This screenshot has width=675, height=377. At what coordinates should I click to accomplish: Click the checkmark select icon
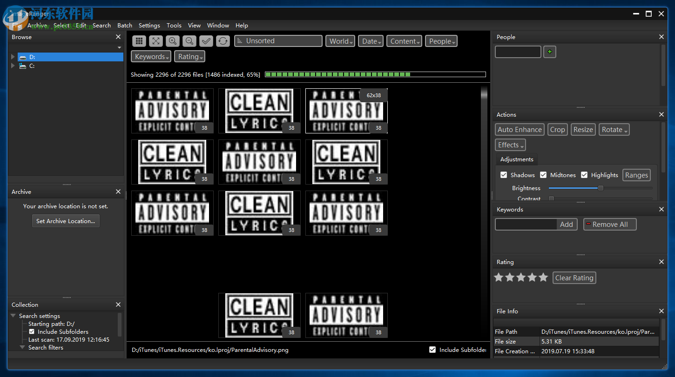[206, 41]
